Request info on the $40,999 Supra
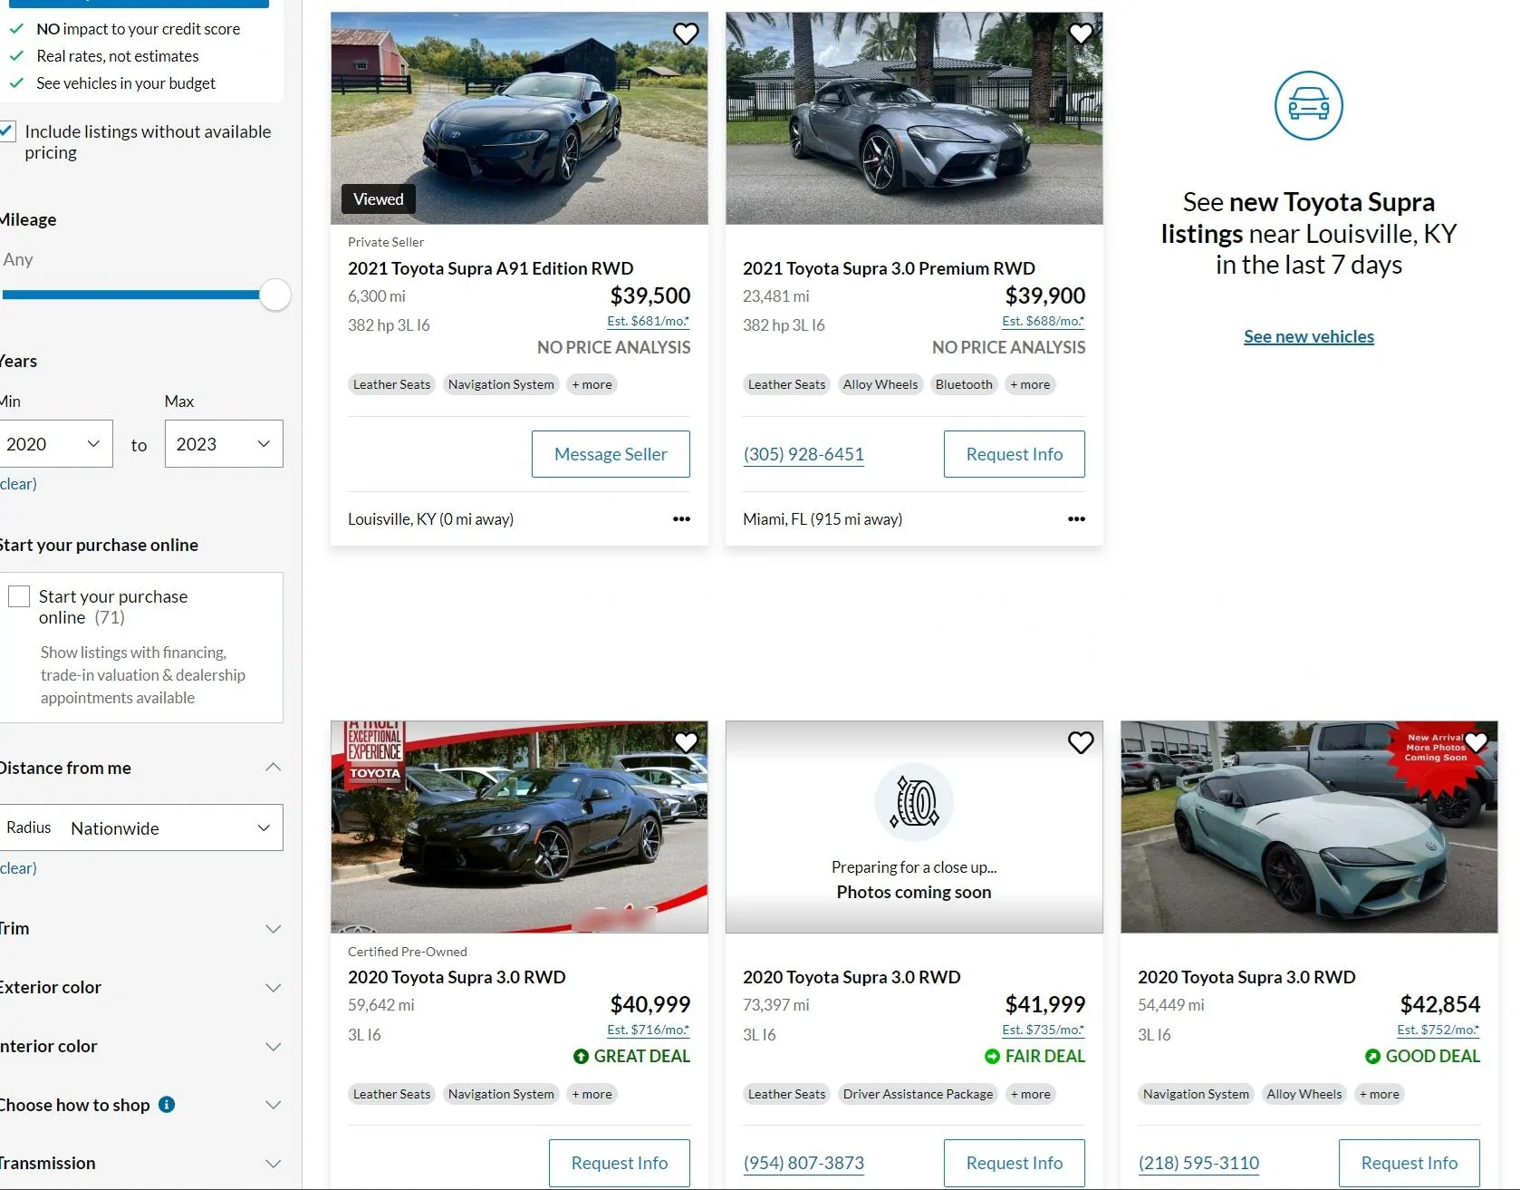Image resolution: width=1520 pixels, height=1190 pixels. point(620,1163)
